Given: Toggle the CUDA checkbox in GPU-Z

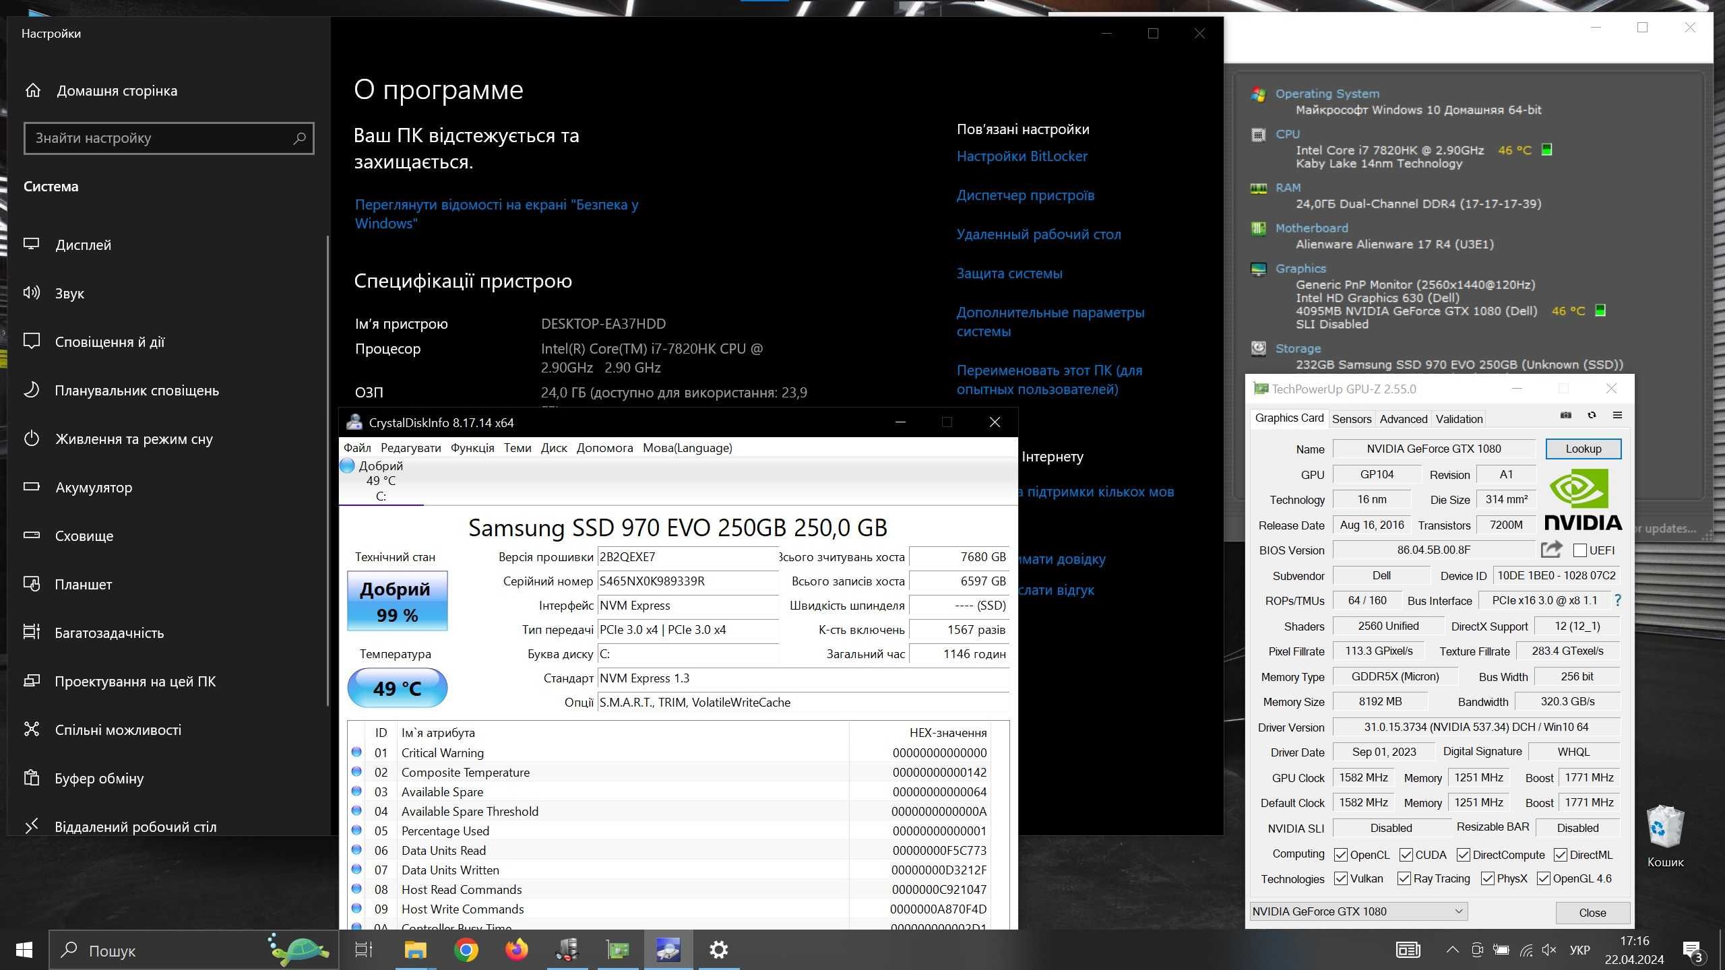Looking at the screenshot, I should (x=1406, y=855).
